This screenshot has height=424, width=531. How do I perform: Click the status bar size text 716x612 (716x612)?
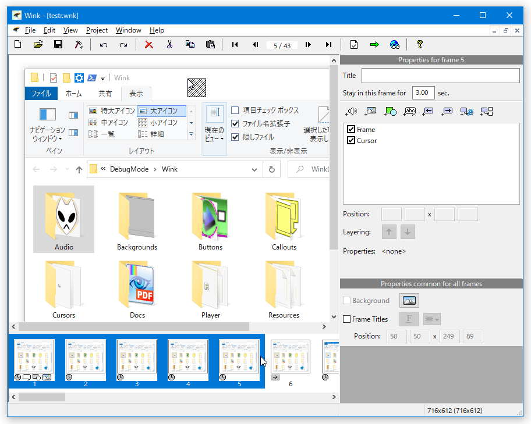(x=455, y=411)
